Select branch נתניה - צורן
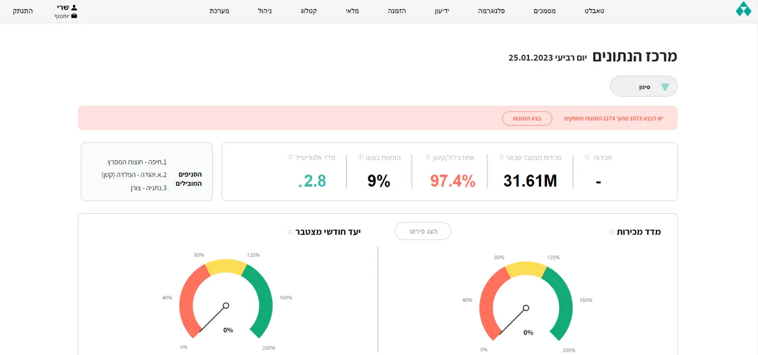This screenshot has width=758, height=355. click(148, 187)
